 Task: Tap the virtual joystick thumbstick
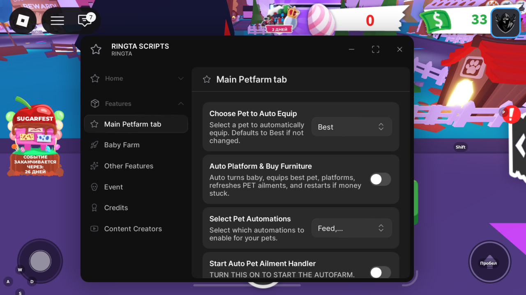(x=40, y=261)
